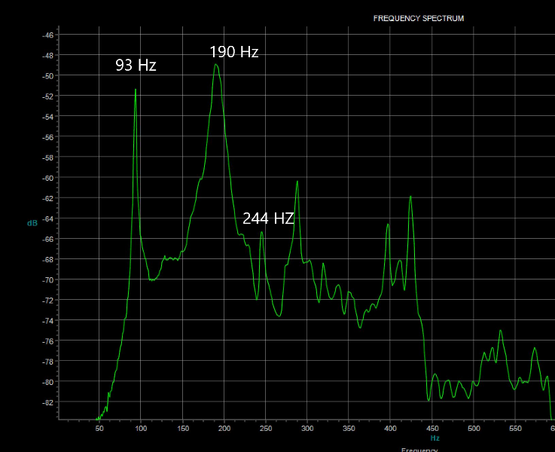Click the 93 Hz peak annotation

[136, 65]
